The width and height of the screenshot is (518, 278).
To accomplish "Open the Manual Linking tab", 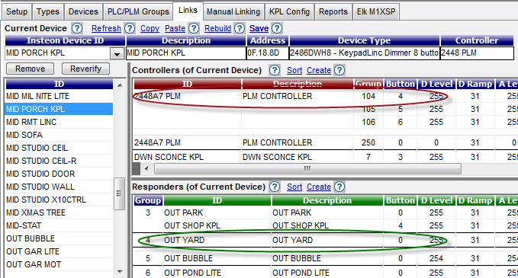I will (x=233, y=12).
